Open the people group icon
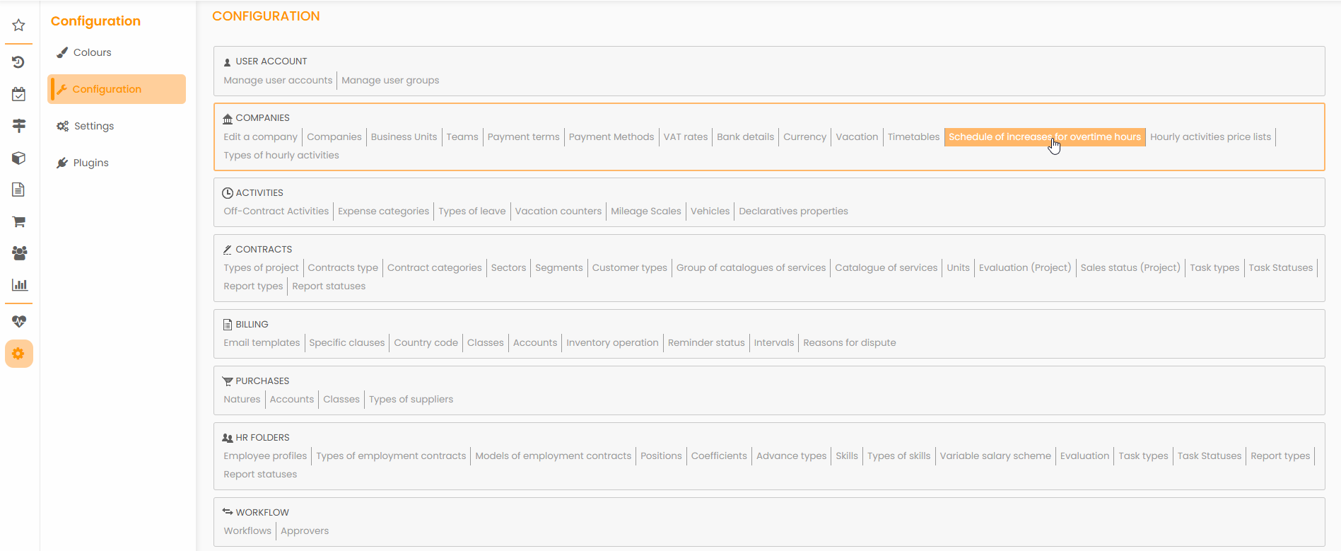Viewport: 1341px width, 551px height. click(x=19, y=253)
